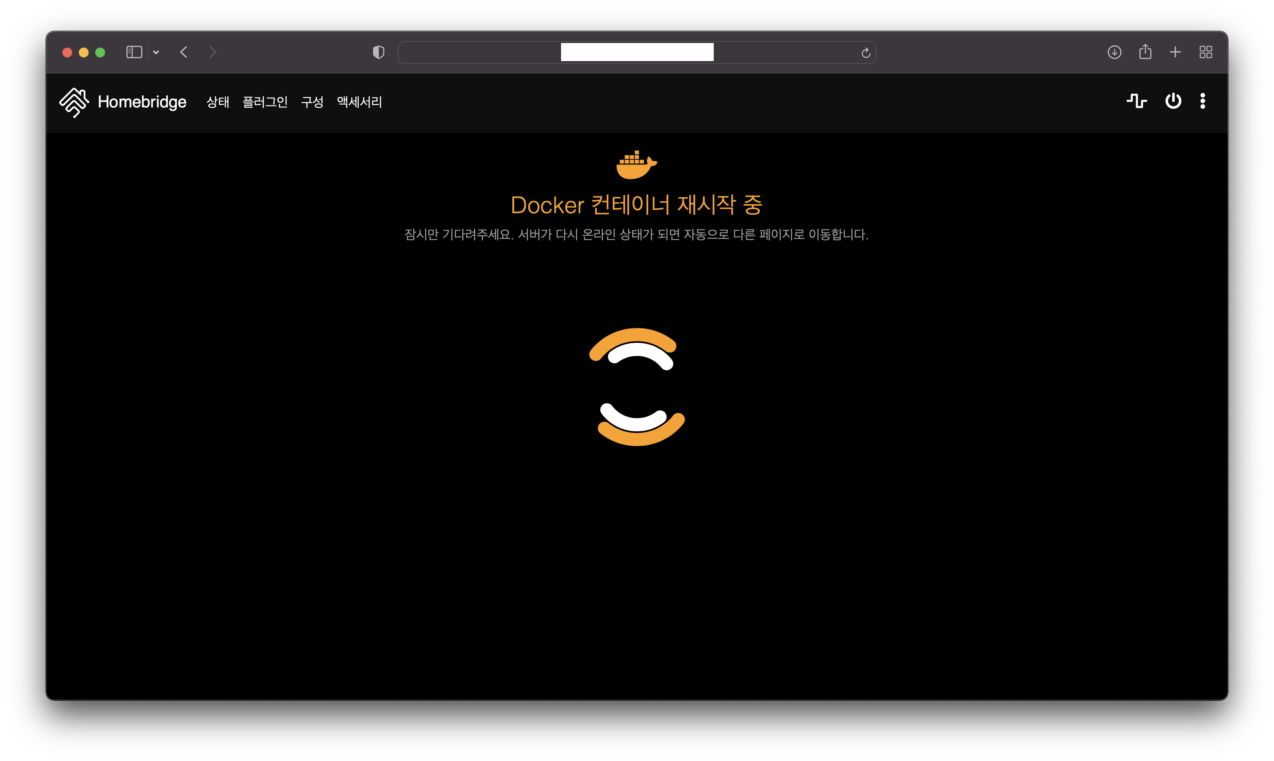Click the Homebridge logo icon
This screenshot has width=1274, height=761.
point(74,102)
